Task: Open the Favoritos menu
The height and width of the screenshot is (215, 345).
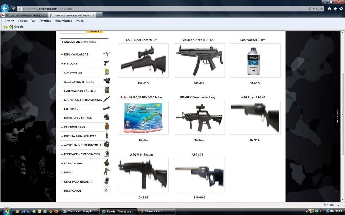Action: coord(45,21)
